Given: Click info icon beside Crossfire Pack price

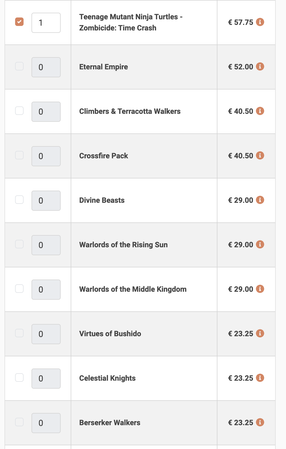Looking at the screenshot, I should click(x=260, y=155).
